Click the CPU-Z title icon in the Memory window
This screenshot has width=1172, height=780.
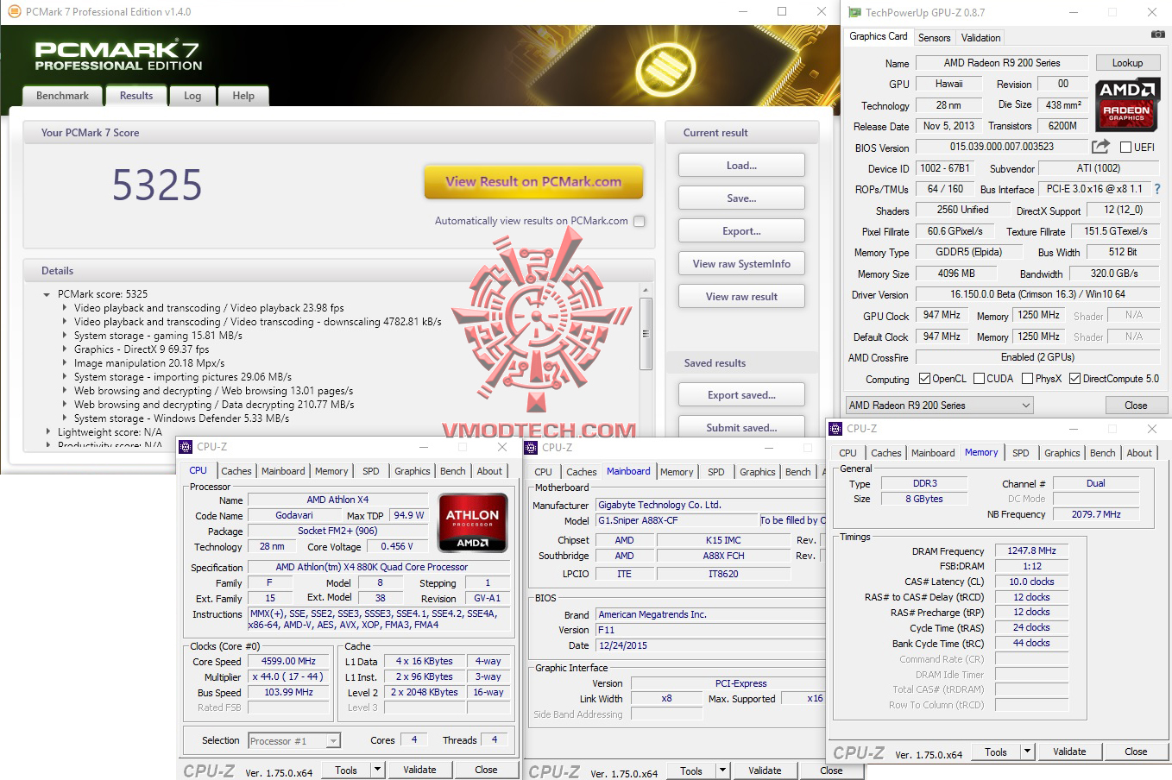pos(835,428)
